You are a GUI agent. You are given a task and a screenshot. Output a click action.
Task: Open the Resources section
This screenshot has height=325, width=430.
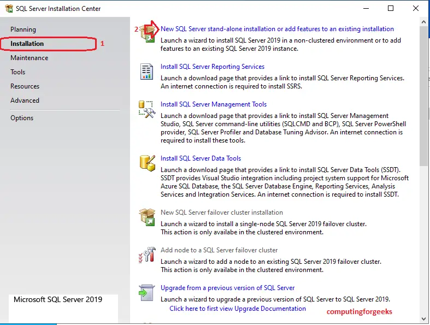coord(25,86)
